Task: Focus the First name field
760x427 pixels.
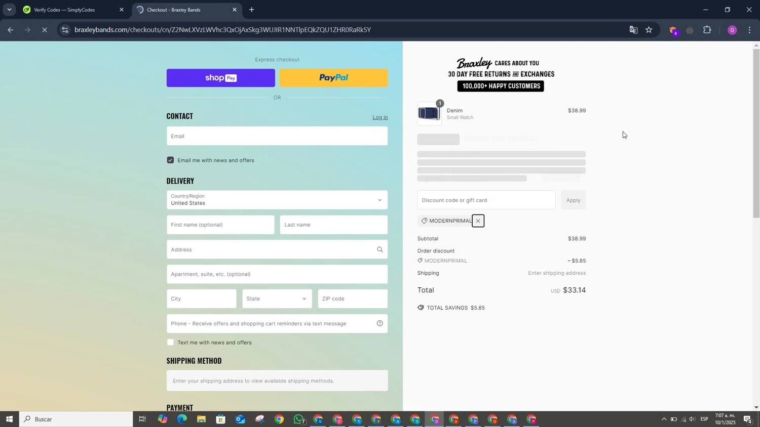Action: [x=220, y=225]
